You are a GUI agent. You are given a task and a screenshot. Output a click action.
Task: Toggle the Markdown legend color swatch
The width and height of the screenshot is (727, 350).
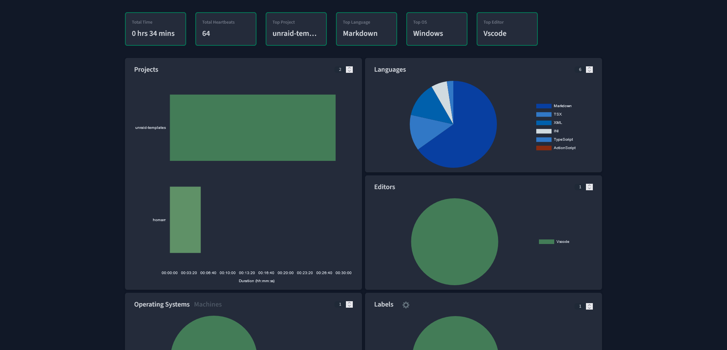pyautogui.click(x=544, y=106)
